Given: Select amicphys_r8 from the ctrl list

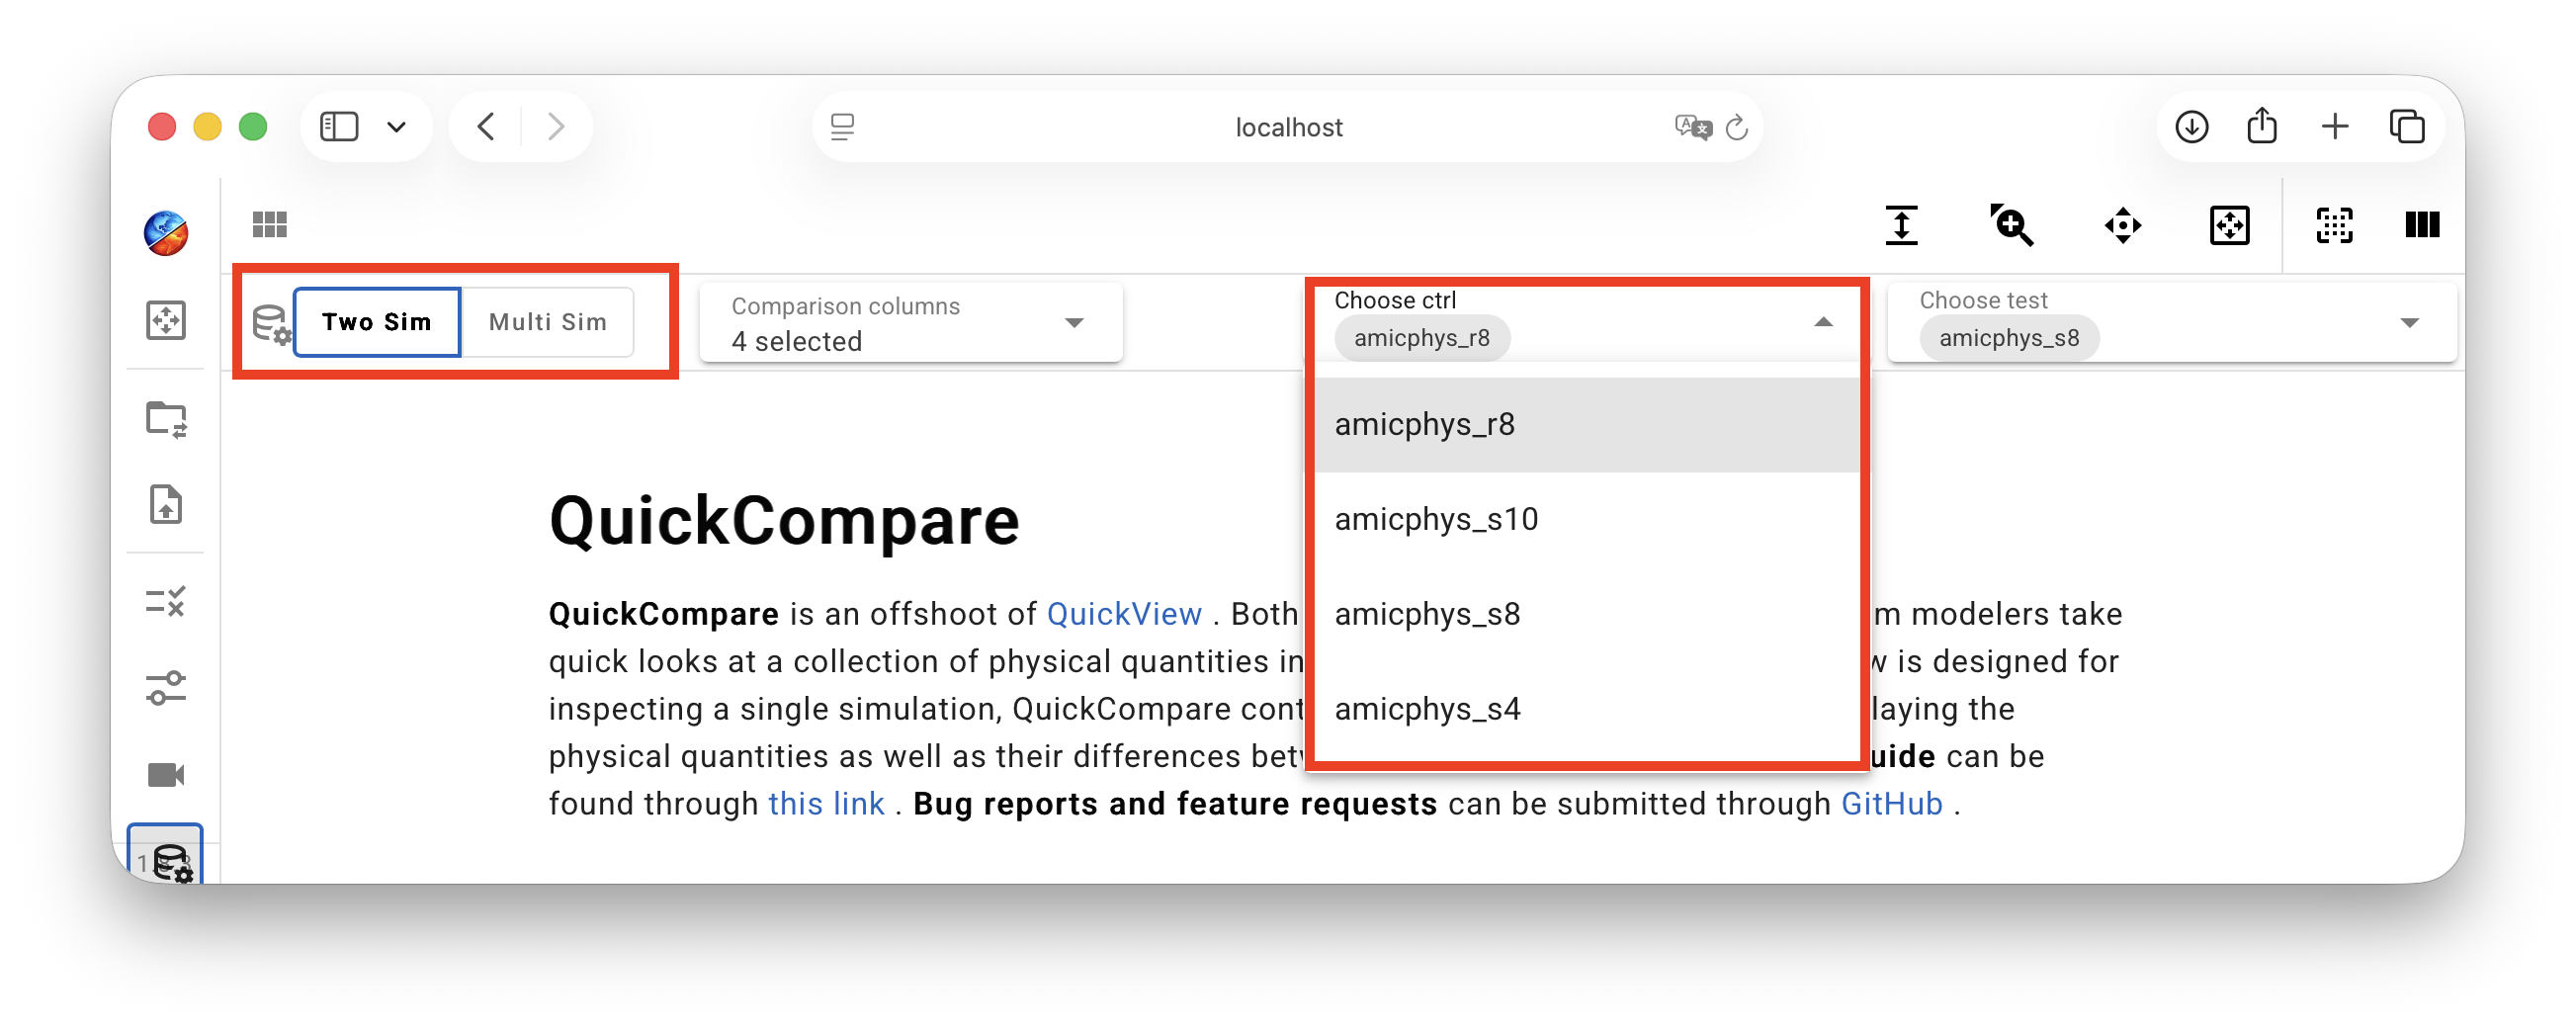Looking at the screenshot, I should coord(1587,425).
